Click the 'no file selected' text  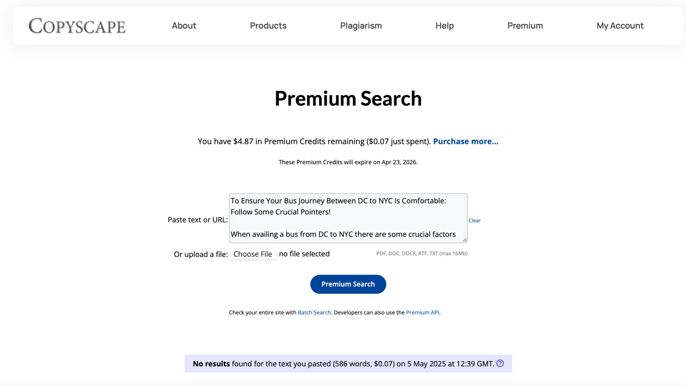[x=304, y=254]
